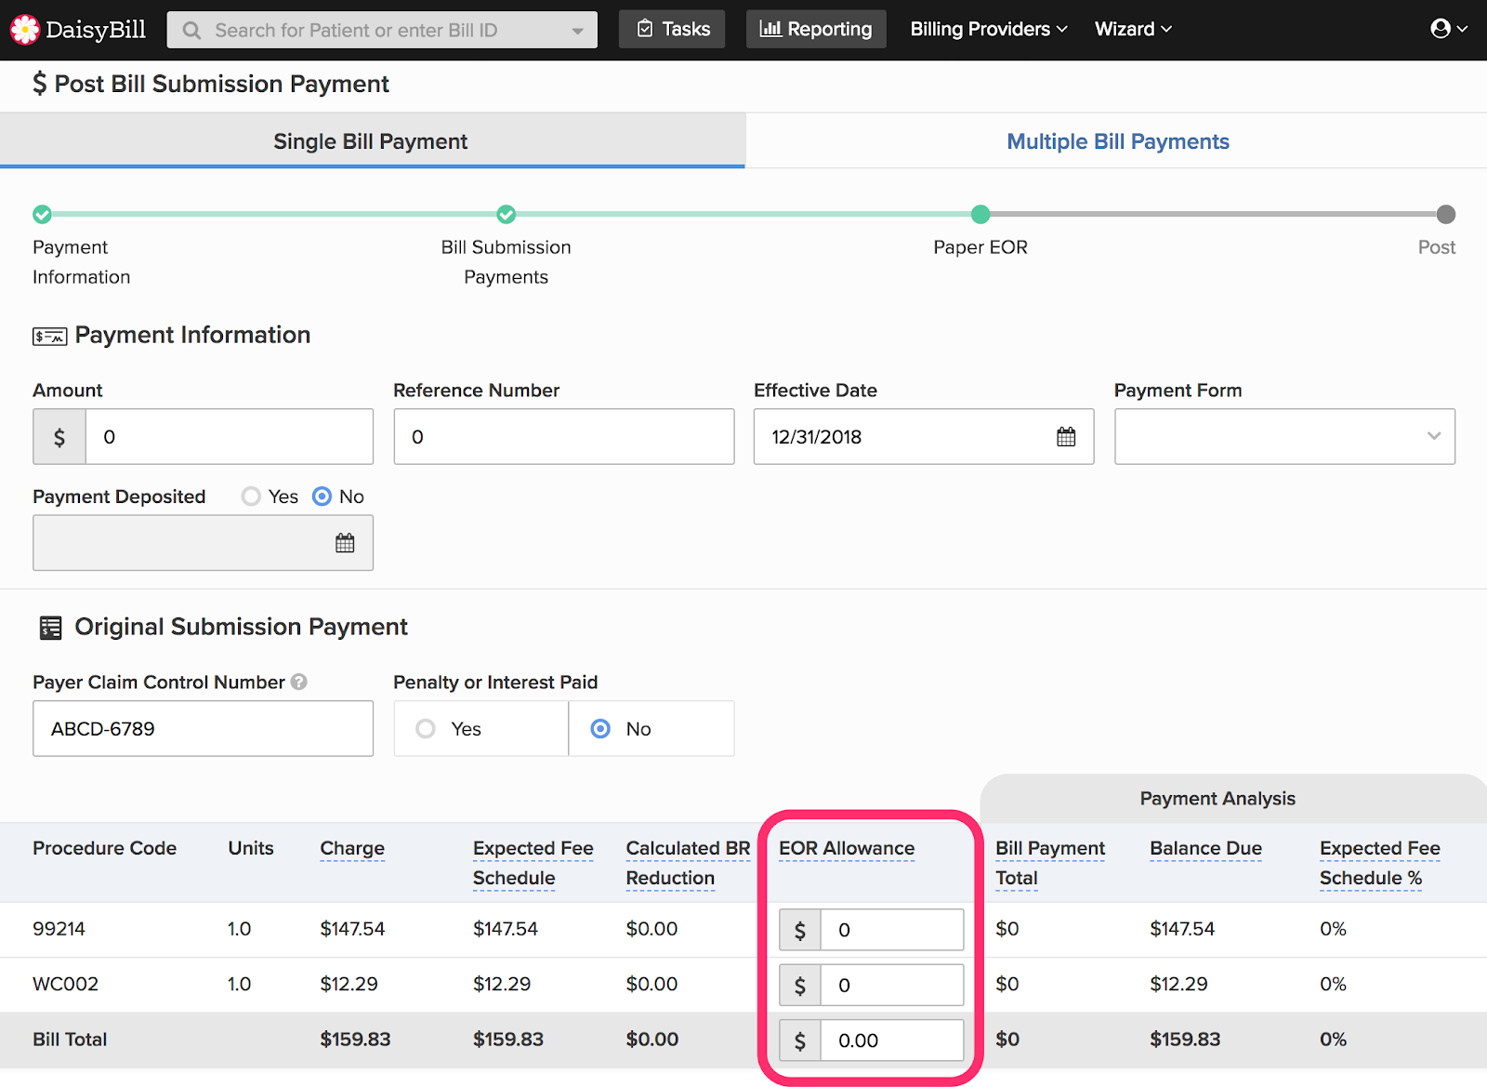This screenshot has width=1487, height=1087.
Task: Select No for Payment Deposited
Action: pyautogui.click(x=322, y=497)
